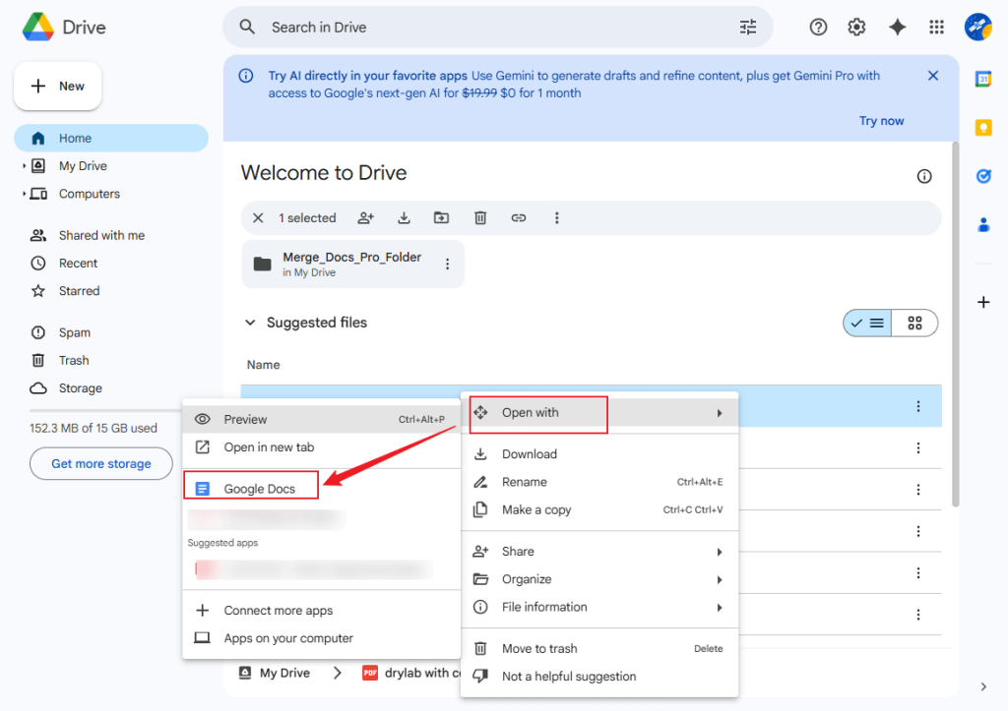Open Google Tasks in the side panel
Image resolution: width=1008 pixels, height=711 pixels.
pyautogui.click(x=983, y=176)
